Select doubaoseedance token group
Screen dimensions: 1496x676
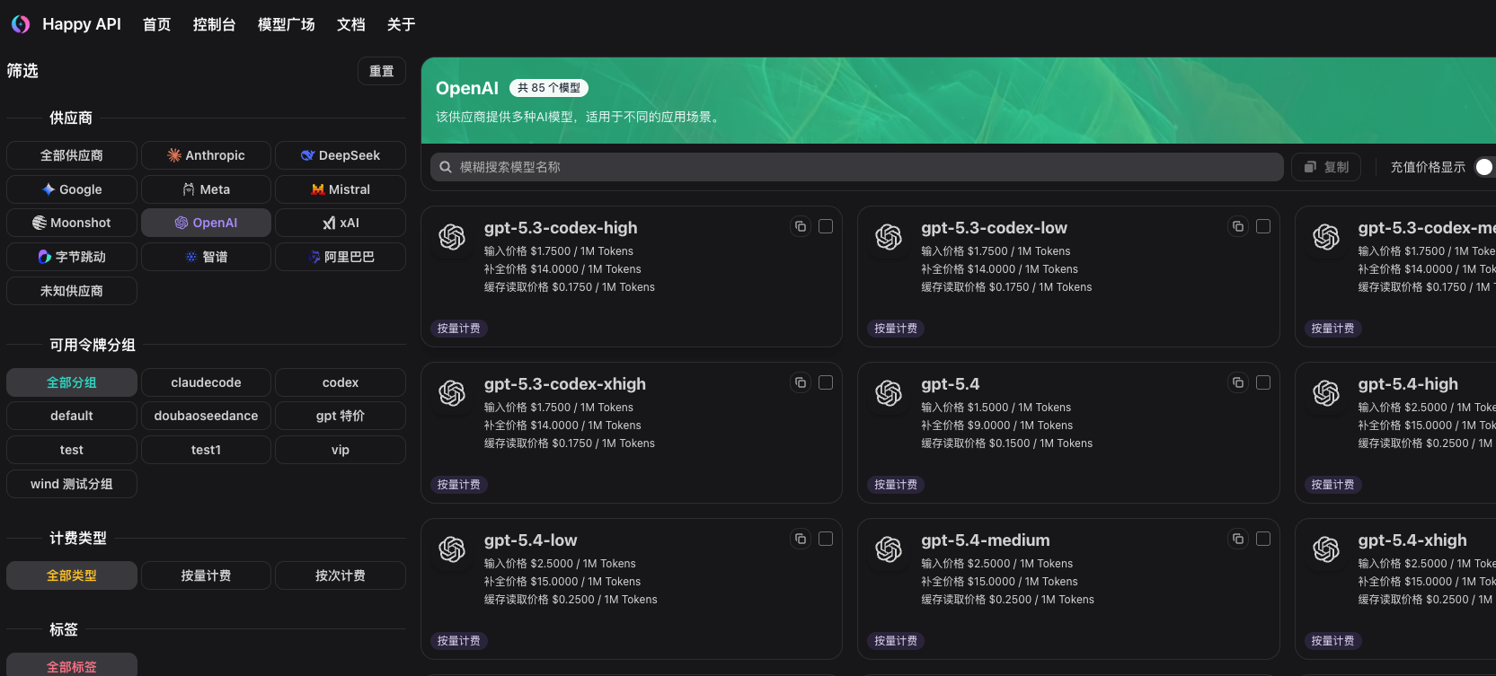(x=206, y=416)
